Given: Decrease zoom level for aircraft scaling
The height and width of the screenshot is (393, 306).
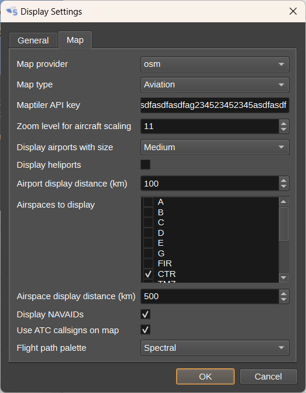Looking at the screenshot, I should (284, 129).
